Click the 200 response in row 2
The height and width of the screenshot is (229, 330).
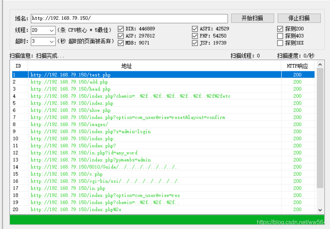point(297,82)
